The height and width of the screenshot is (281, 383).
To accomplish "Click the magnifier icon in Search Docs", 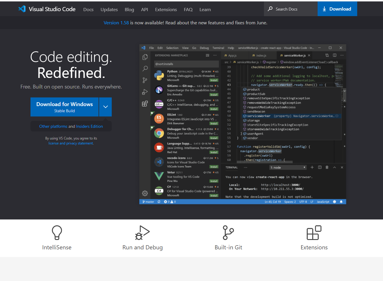I will tap(270, 9).
